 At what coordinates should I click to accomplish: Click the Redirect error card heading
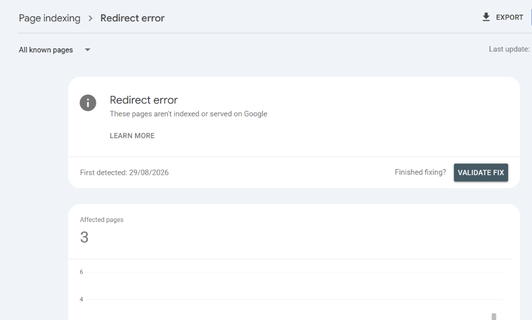tap(143, 100)
